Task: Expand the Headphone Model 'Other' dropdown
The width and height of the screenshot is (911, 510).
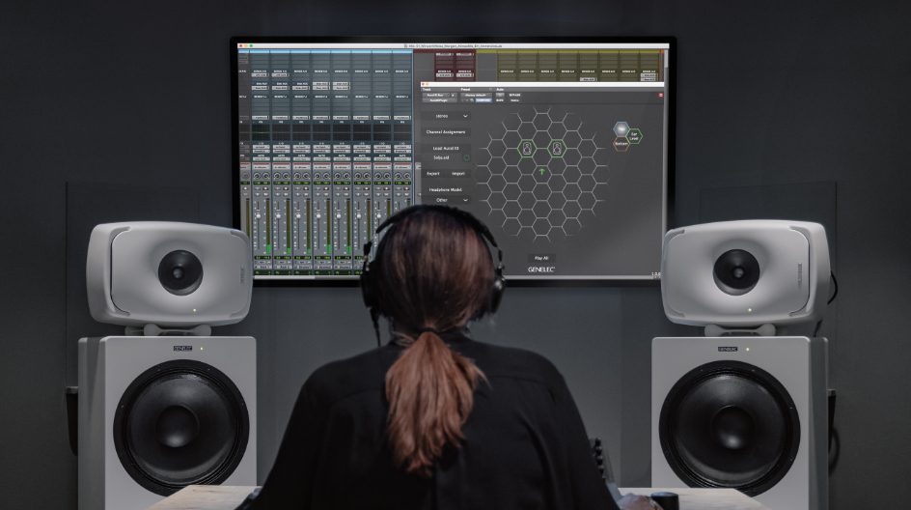Action: (x=450, y=200)
